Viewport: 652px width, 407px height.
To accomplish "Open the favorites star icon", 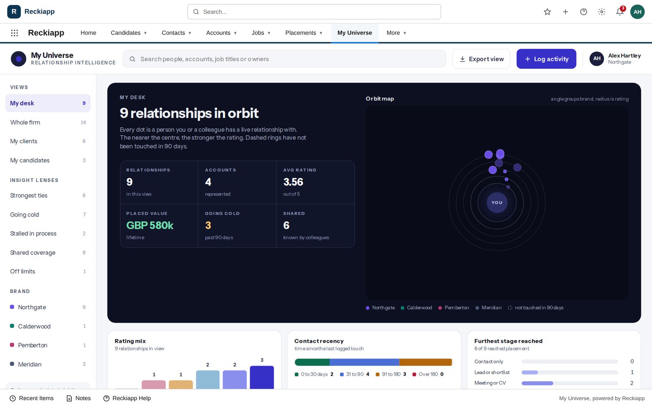I will pyautogui.click(x=547, y=12).
